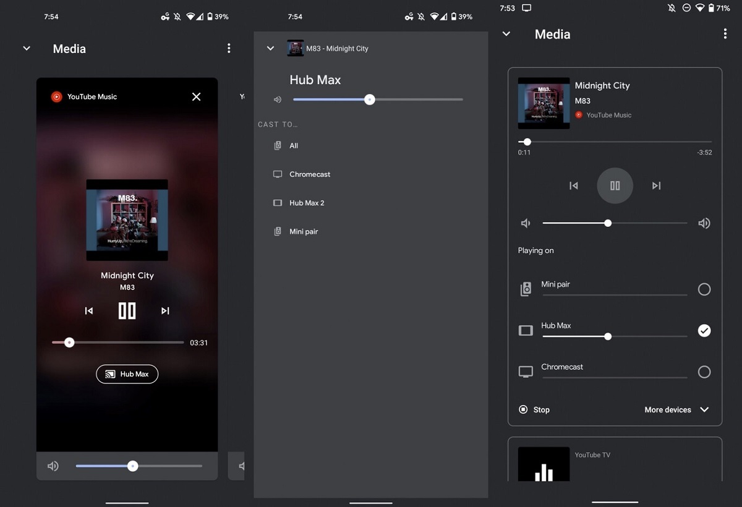Tap the Mini pair speaker icon on right card
The image size is (742, 507).
(x=526, y=289)
